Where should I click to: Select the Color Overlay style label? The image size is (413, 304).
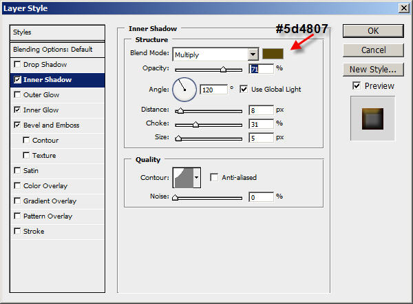point(45,186)
